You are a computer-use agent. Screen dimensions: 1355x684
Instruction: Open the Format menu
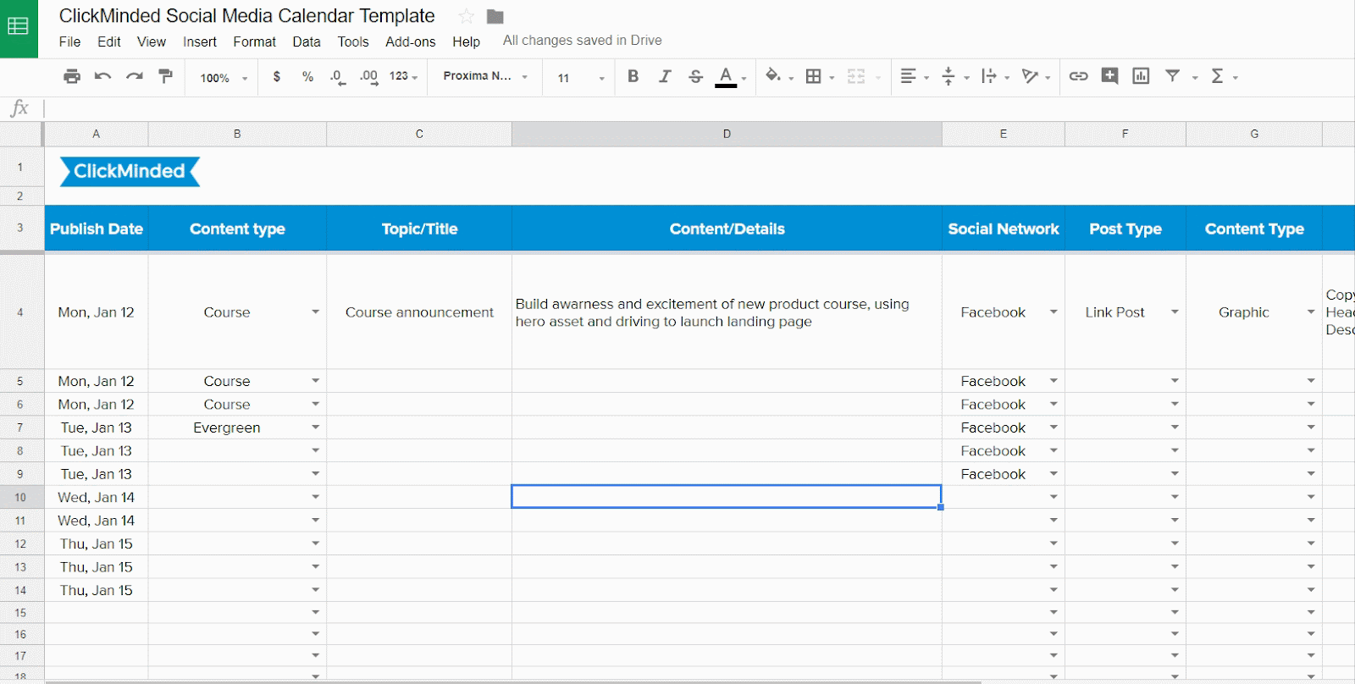pyautogui.click(x=254, y=41)
